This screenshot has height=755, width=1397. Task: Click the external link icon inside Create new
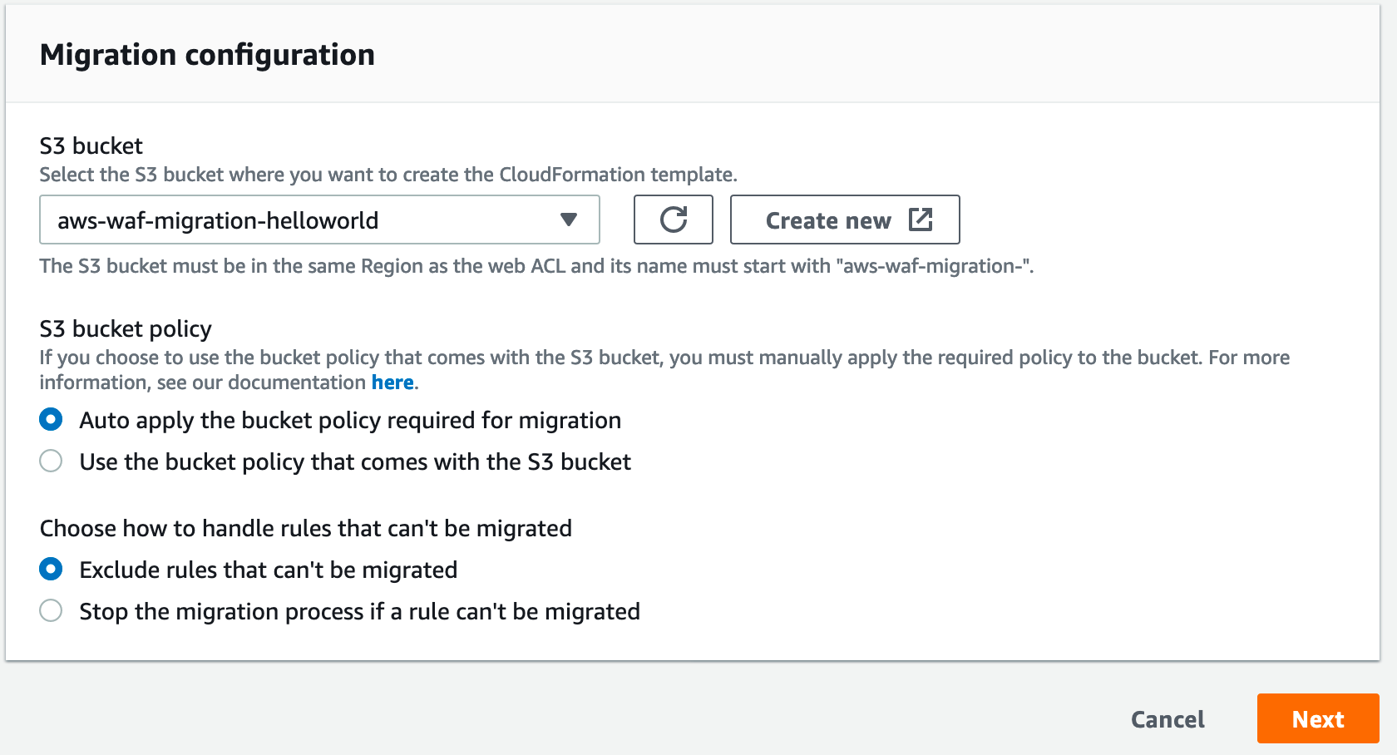920,220
